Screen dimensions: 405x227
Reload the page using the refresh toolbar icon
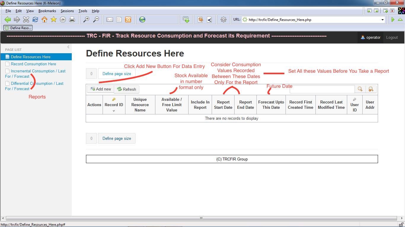click(35, 20)
